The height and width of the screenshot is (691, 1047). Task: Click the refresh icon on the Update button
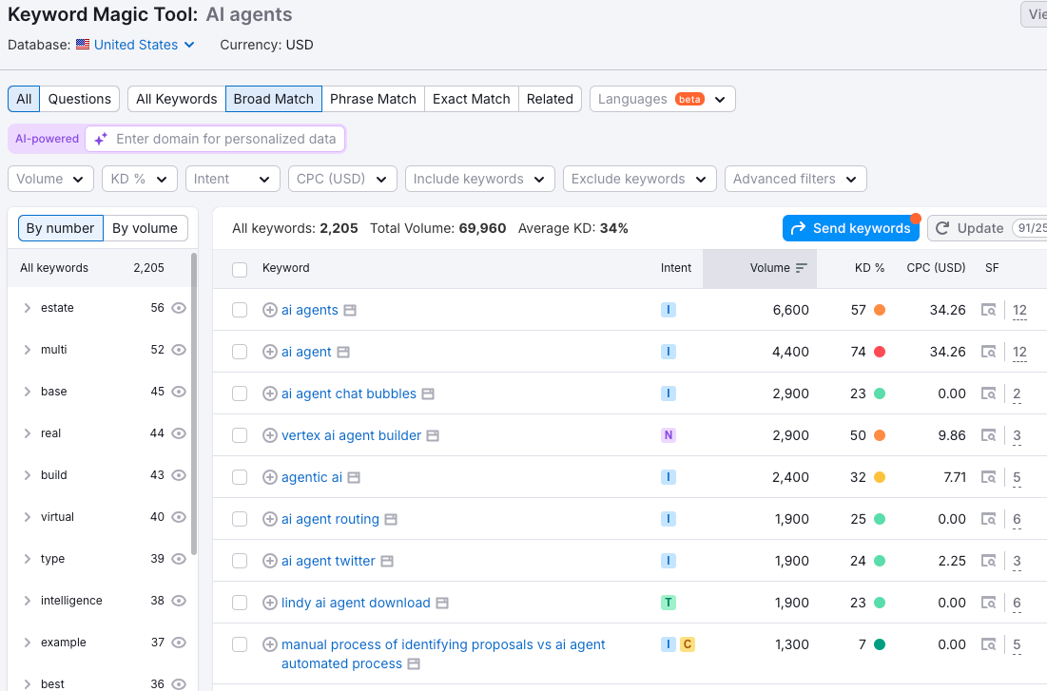point(941,228)
